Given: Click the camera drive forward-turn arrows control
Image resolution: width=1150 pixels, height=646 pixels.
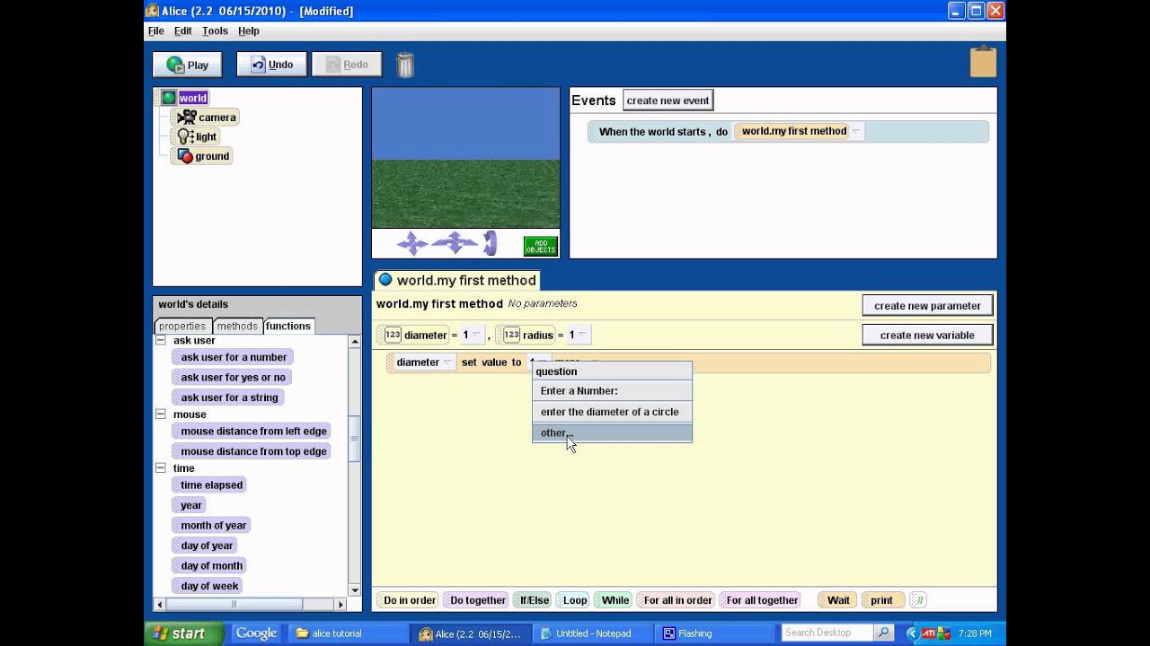Looking at the screenshot, I should point(455,243).
